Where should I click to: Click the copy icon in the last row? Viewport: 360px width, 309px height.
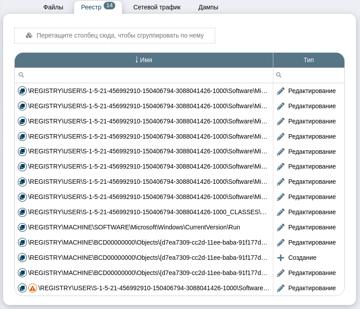point(22,288)
